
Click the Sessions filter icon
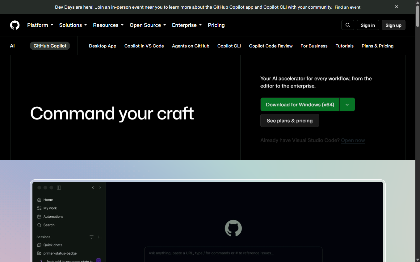(x=91, y=237)
